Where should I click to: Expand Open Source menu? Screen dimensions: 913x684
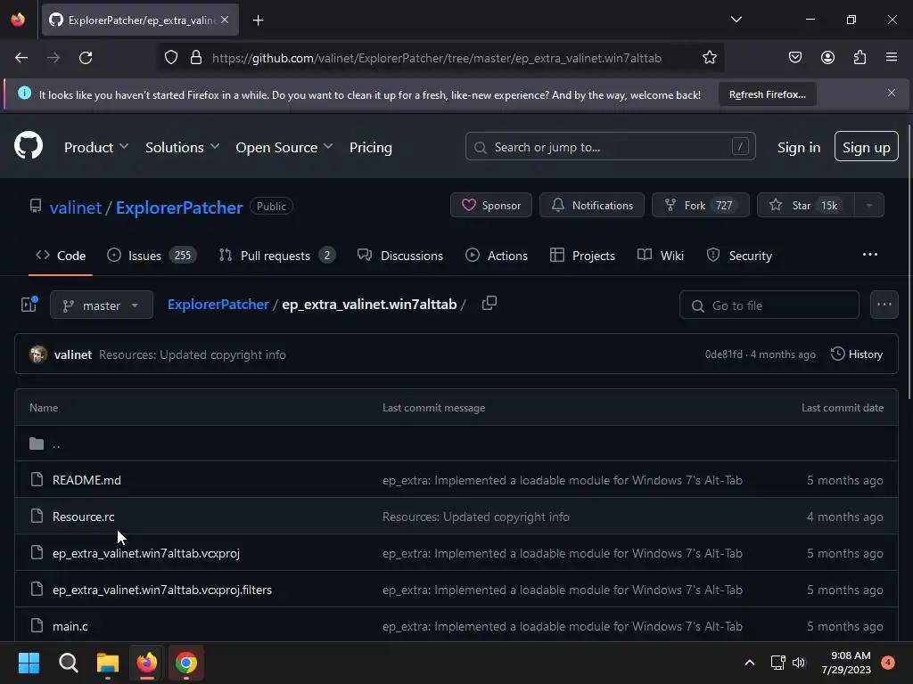284,148
